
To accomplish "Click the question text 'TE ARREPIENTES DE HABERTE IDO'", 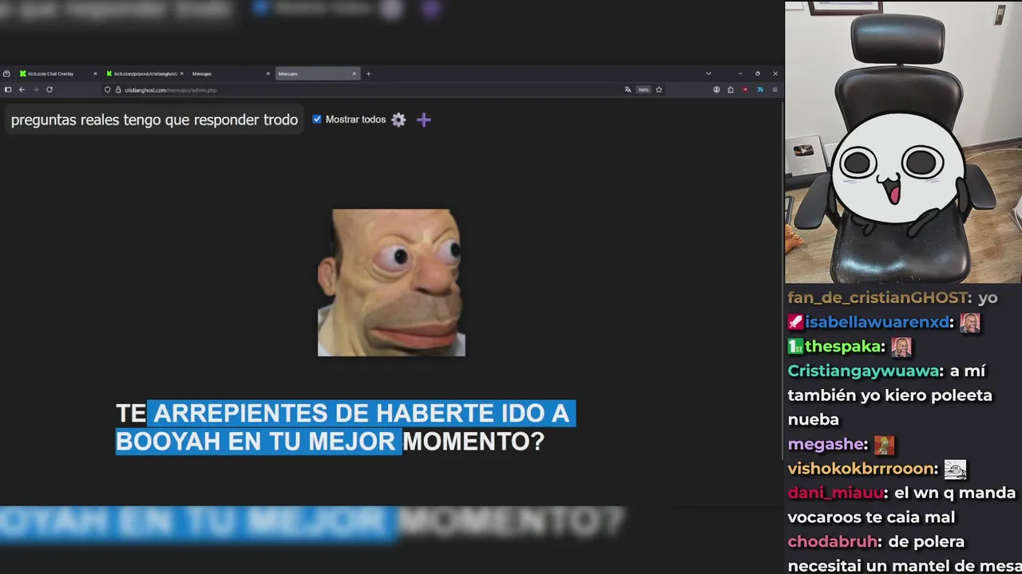I will pyautogui.click(x=343, y=413).
